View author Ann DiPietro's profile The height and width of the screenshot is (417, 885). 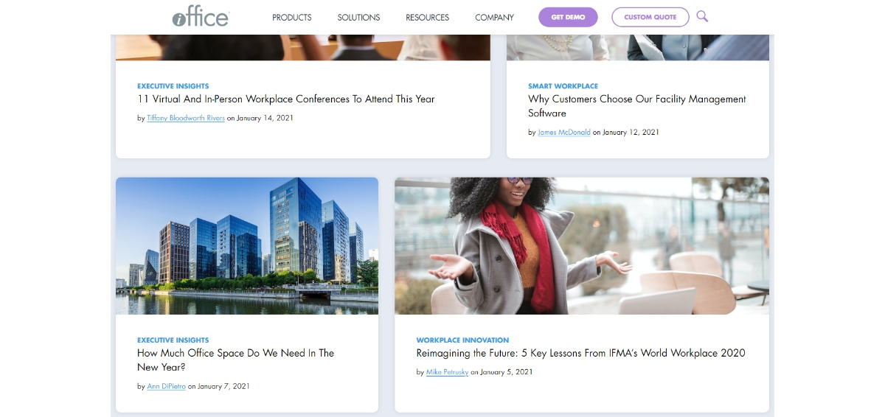tap(166, 387)
